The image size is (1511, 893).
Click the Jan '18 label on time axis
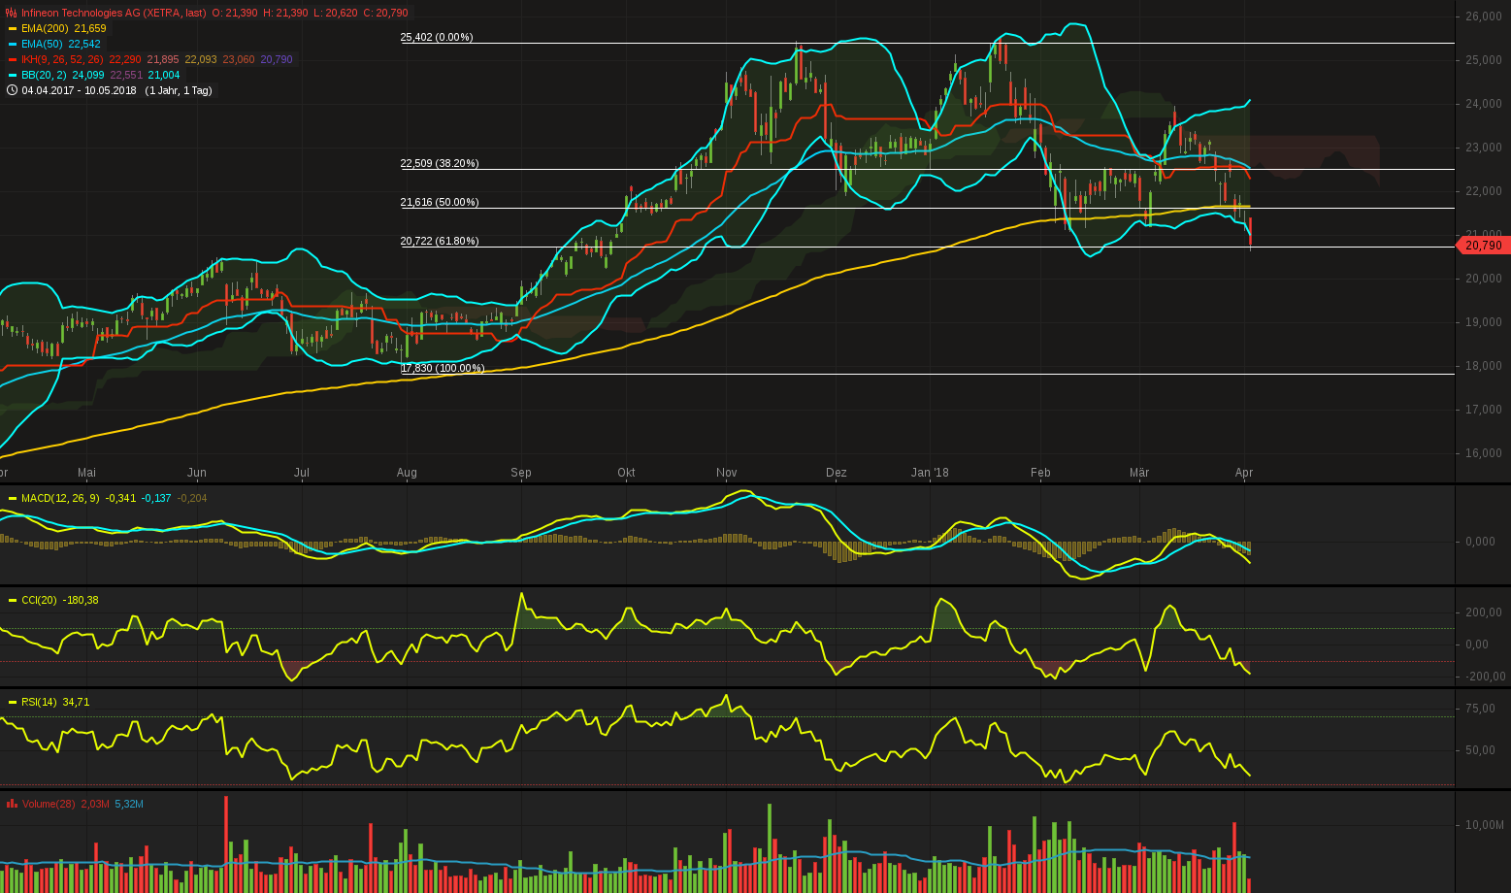coord(930,473)
